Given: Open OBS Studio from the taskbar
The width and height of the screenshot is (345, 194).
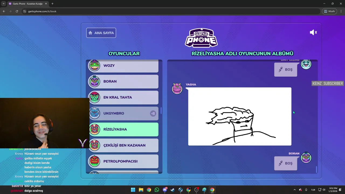Looking at the screenshot, I should point(196,190).
